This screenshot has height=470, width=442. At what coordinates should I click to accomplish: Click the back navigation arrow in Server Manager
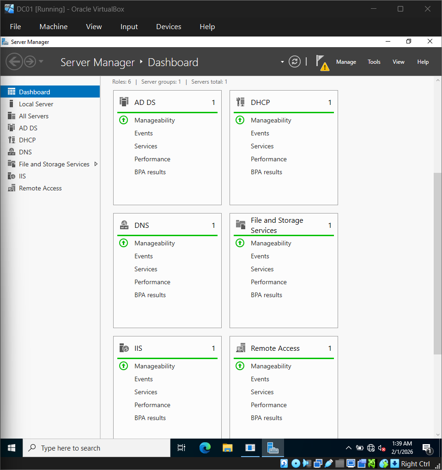click(14, 62)
